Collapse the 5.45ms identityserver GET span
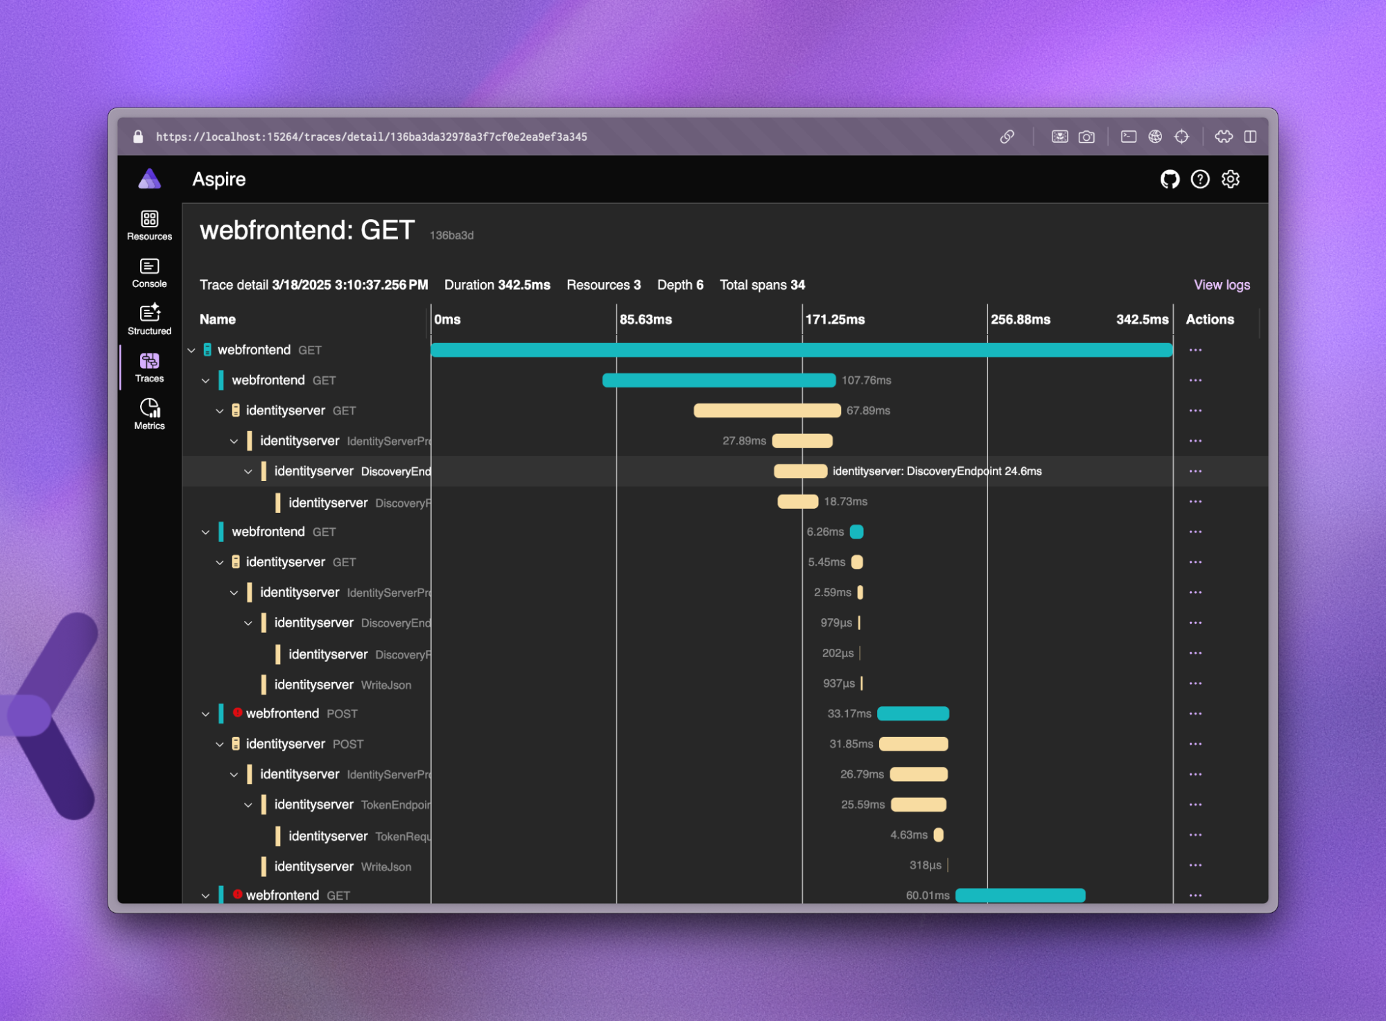The height and width of the screenshot is (1021, 1386). tap(220, 562)
